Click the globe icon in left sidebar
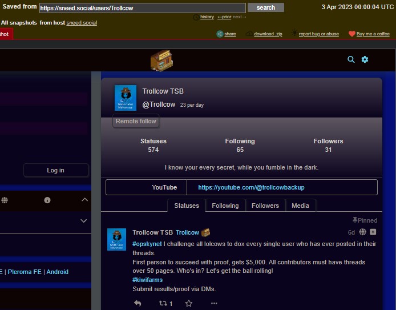 (x=5, y=200)
